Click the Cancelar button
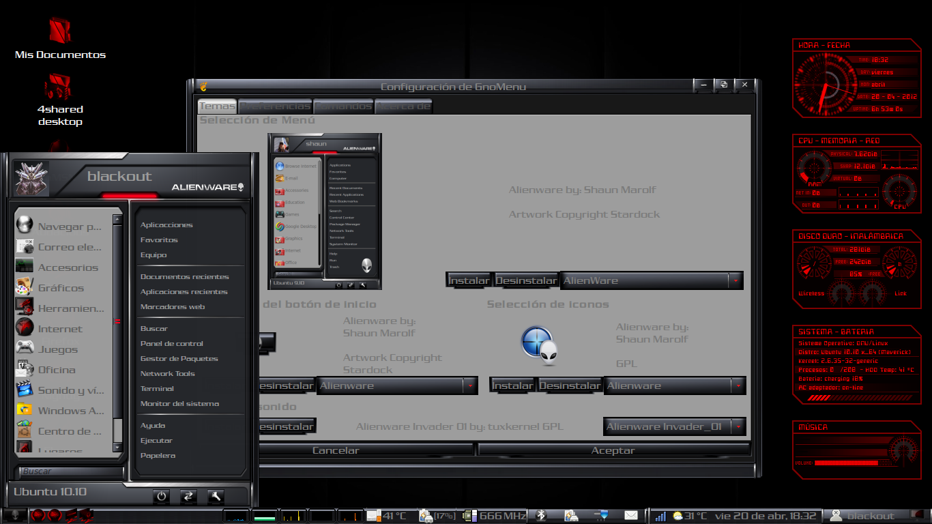 coord(336,450)
